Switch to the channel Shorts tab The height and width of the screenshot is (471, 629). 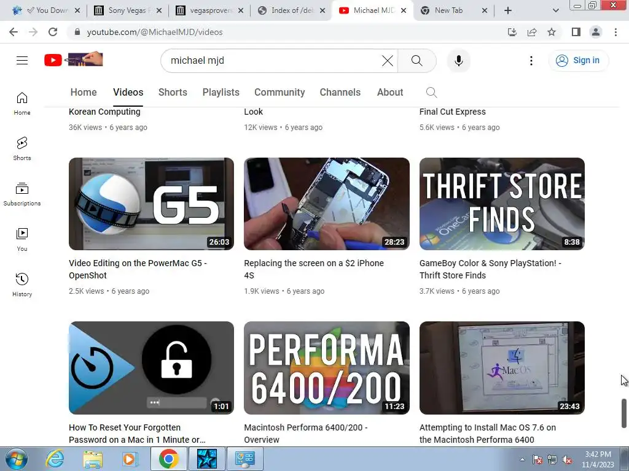pyautogui.click(x=173, y=92)
